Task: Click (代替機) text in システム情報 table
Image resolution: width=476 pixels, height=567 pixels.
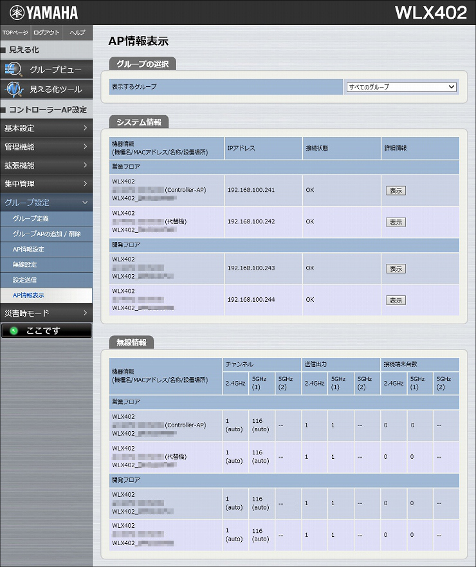Action: 176,221
